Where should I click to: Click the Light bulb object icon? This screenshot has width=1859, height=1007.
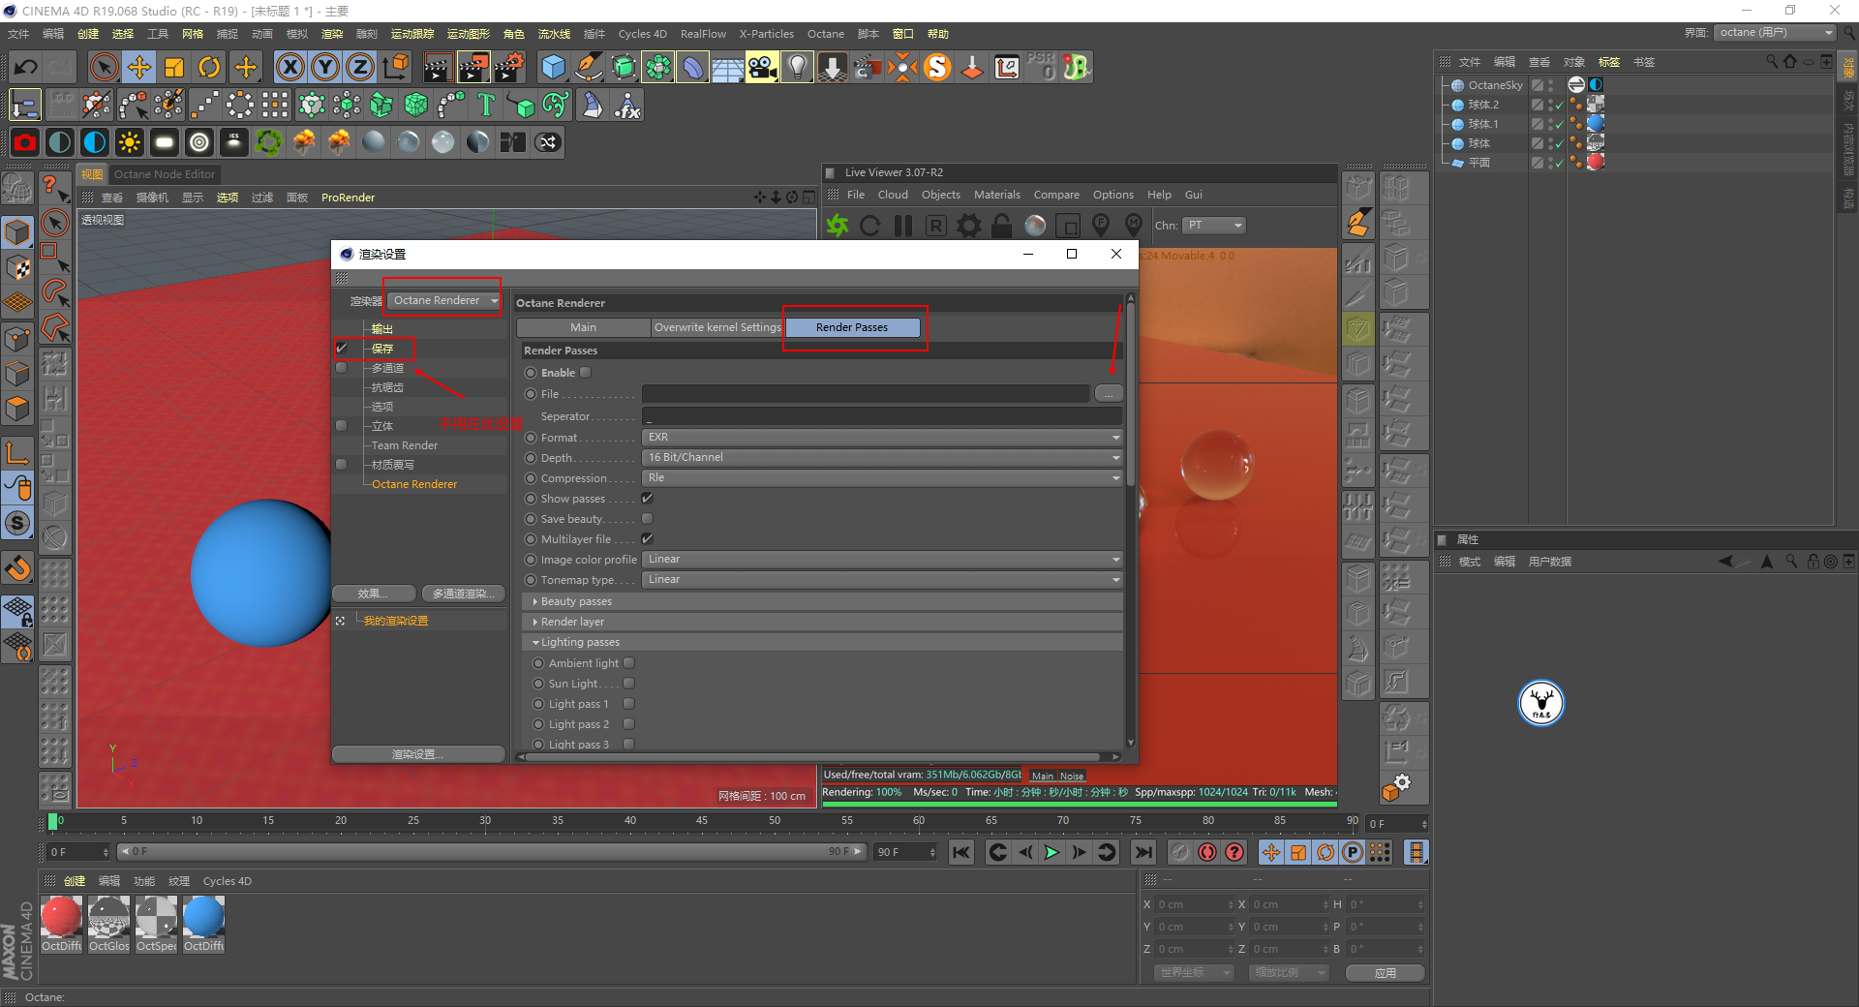pyautogui.click(x=797, y=67)
